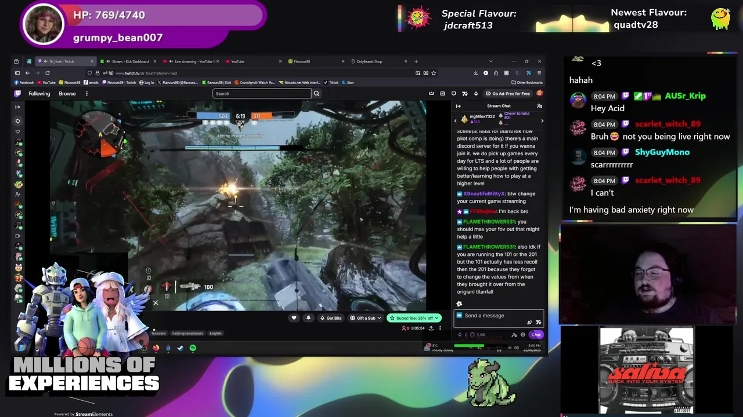743x417 pixels.
Task: Open the chat settings gear
Action: 522,335
